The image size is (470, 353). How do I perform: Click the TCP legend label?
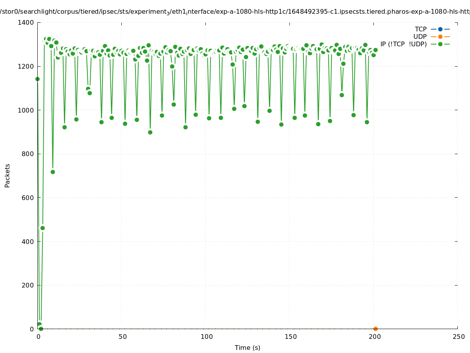point(421,29)
